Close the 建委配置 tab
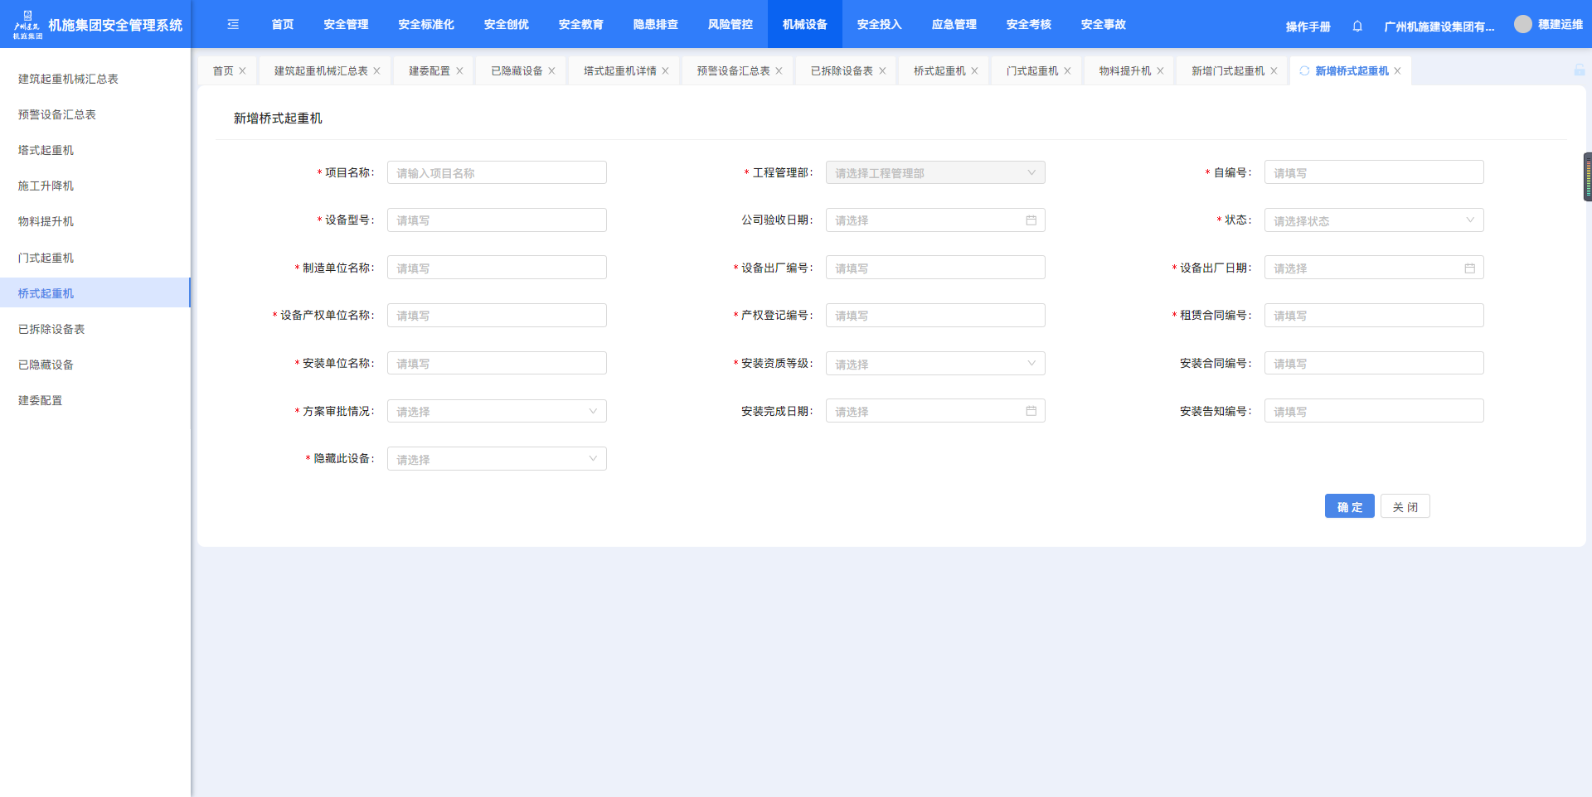Image resolution: width=1592 pixels, height=797 pixels. (459, 71)
